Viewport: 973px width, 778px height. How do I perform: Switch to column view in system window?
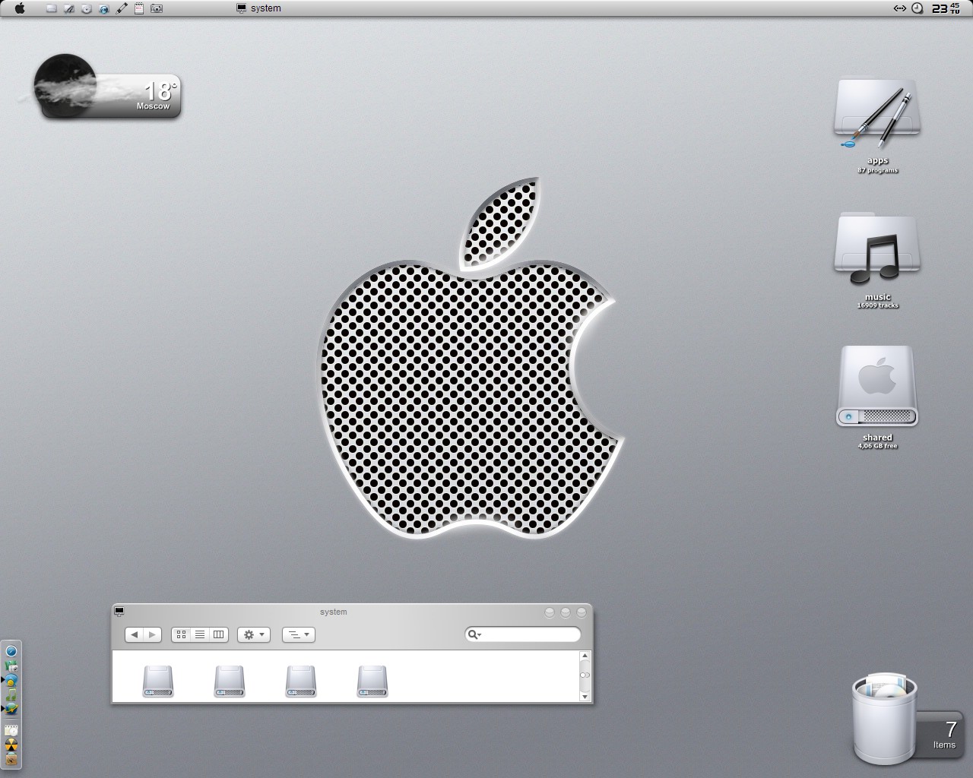(219, 634)
